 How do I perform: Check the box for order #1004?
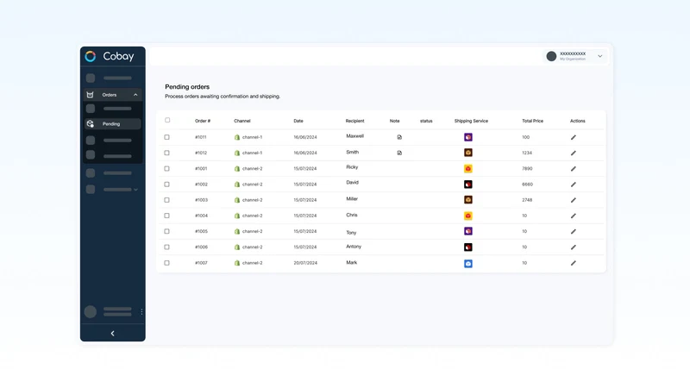tap(166, 216)
